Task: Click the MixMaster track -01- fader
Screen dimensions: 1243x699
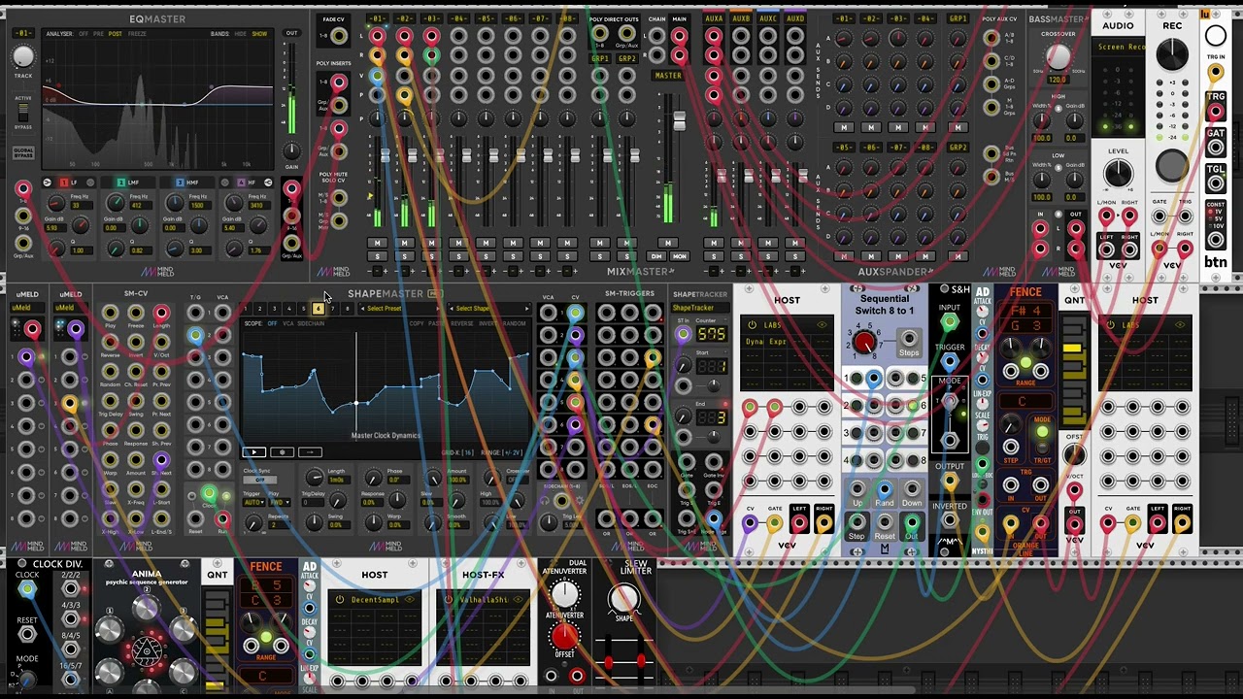Action: tap(385, 155)
